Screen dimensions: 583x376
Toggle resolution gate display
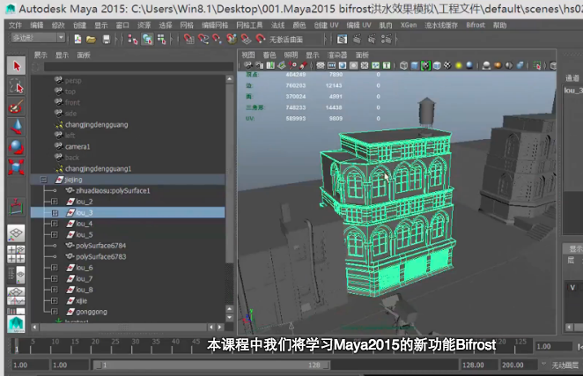(x=343, y=65)
